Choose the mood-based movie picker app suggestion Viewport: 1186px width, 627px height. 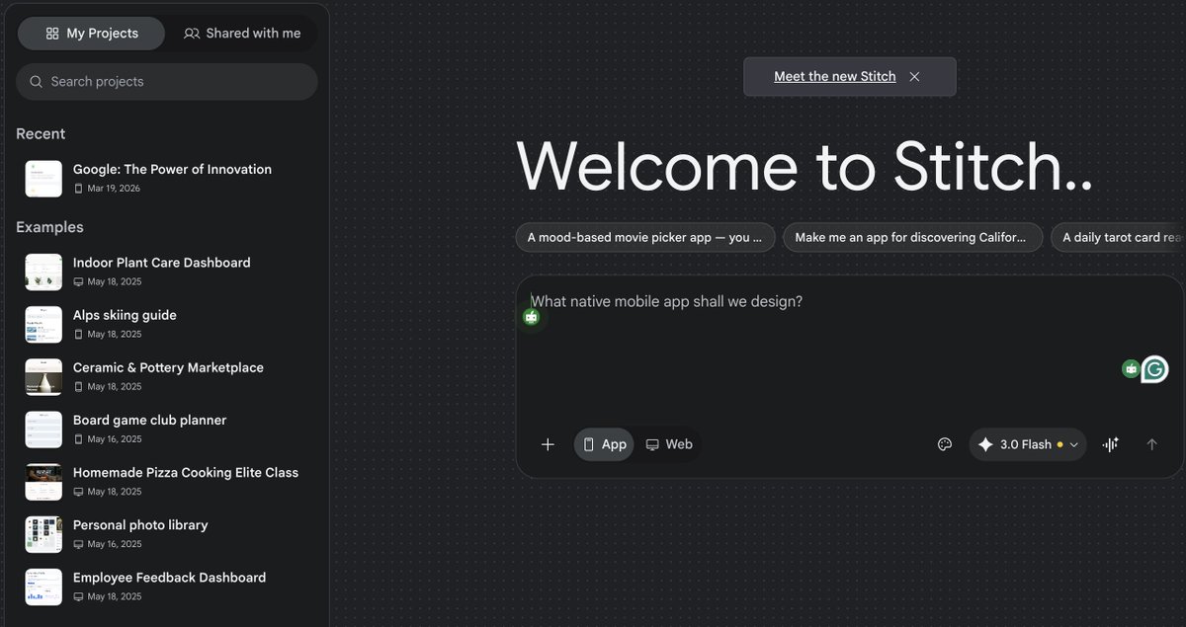coord(644,237)
